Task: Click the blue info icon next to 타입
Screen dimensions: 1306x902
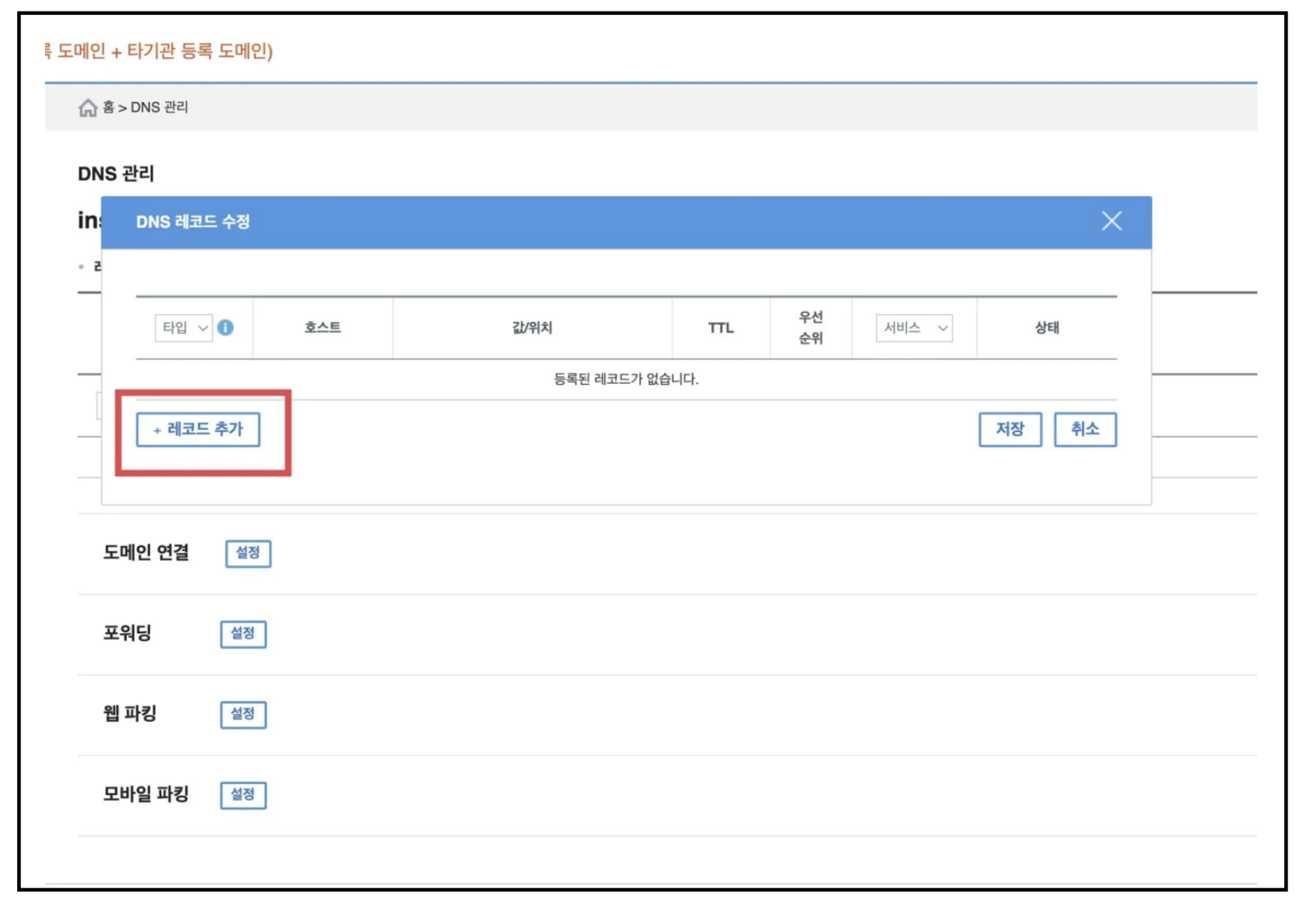Action: 225,328
